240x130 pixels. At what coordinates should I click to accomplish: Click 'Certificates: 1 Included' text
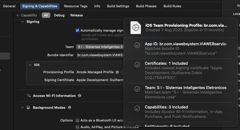[166, 63]
